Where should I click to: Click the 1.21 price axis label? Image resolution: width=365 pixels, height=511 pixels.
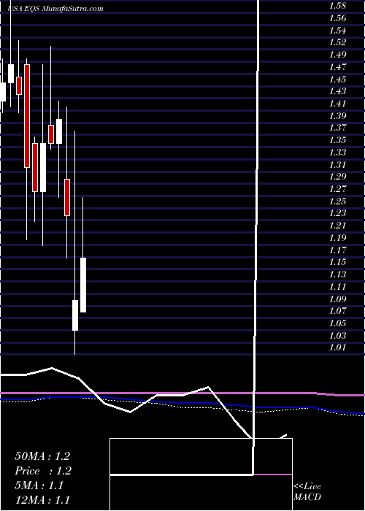(337, 226)
